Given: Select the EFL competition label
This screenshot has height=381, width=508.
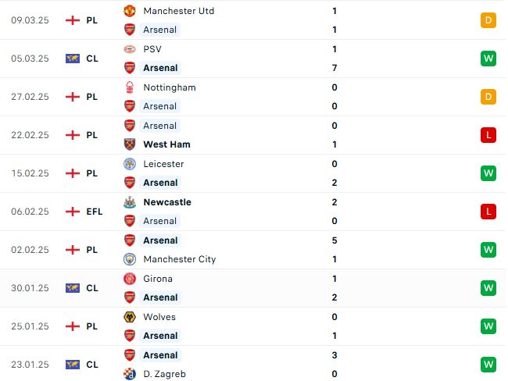Looking at the screenshot, I should (x=95, y=212).
